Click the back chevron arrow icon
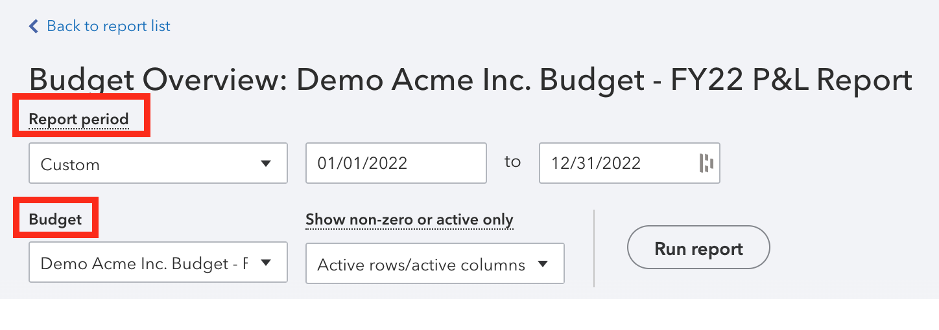The height and width of the screenshot is (330, 939). (34, 27)
